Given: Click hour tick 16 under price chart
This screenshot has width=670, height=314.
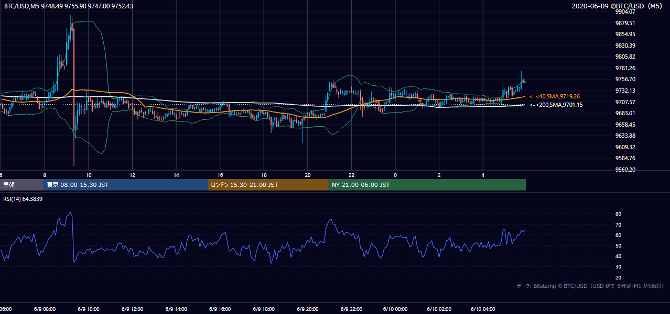Looking at the screenshot, I should pos(220,175).
